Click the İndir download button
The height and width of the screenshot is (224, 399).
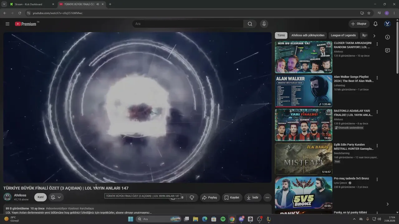tap(252, 198)
